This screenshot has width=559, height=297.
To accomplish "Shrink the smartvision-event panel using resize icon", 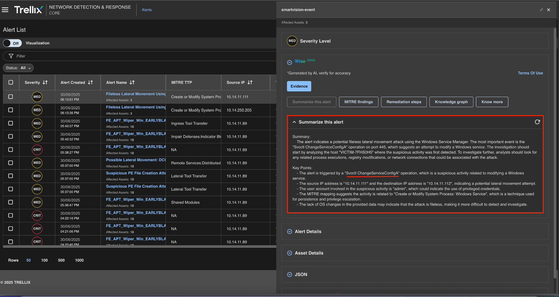I will tap(541, 10).
